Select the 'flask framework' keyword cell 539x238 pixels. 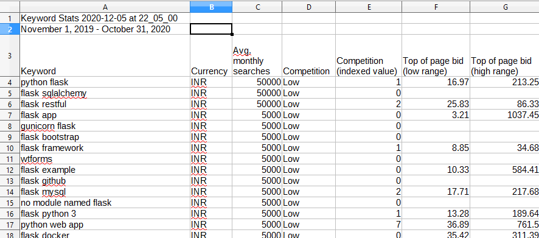105,148
